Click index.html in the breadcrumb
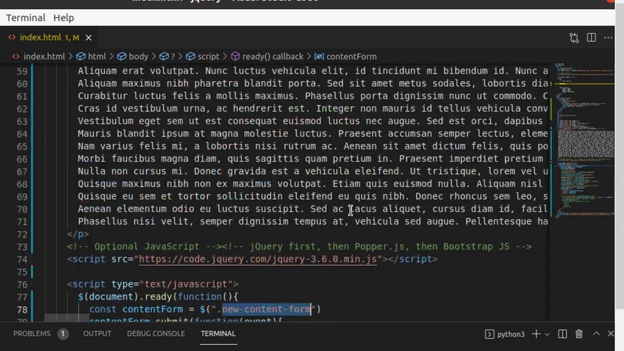Viewport: 624px width, 351px height. click(44, 57)
